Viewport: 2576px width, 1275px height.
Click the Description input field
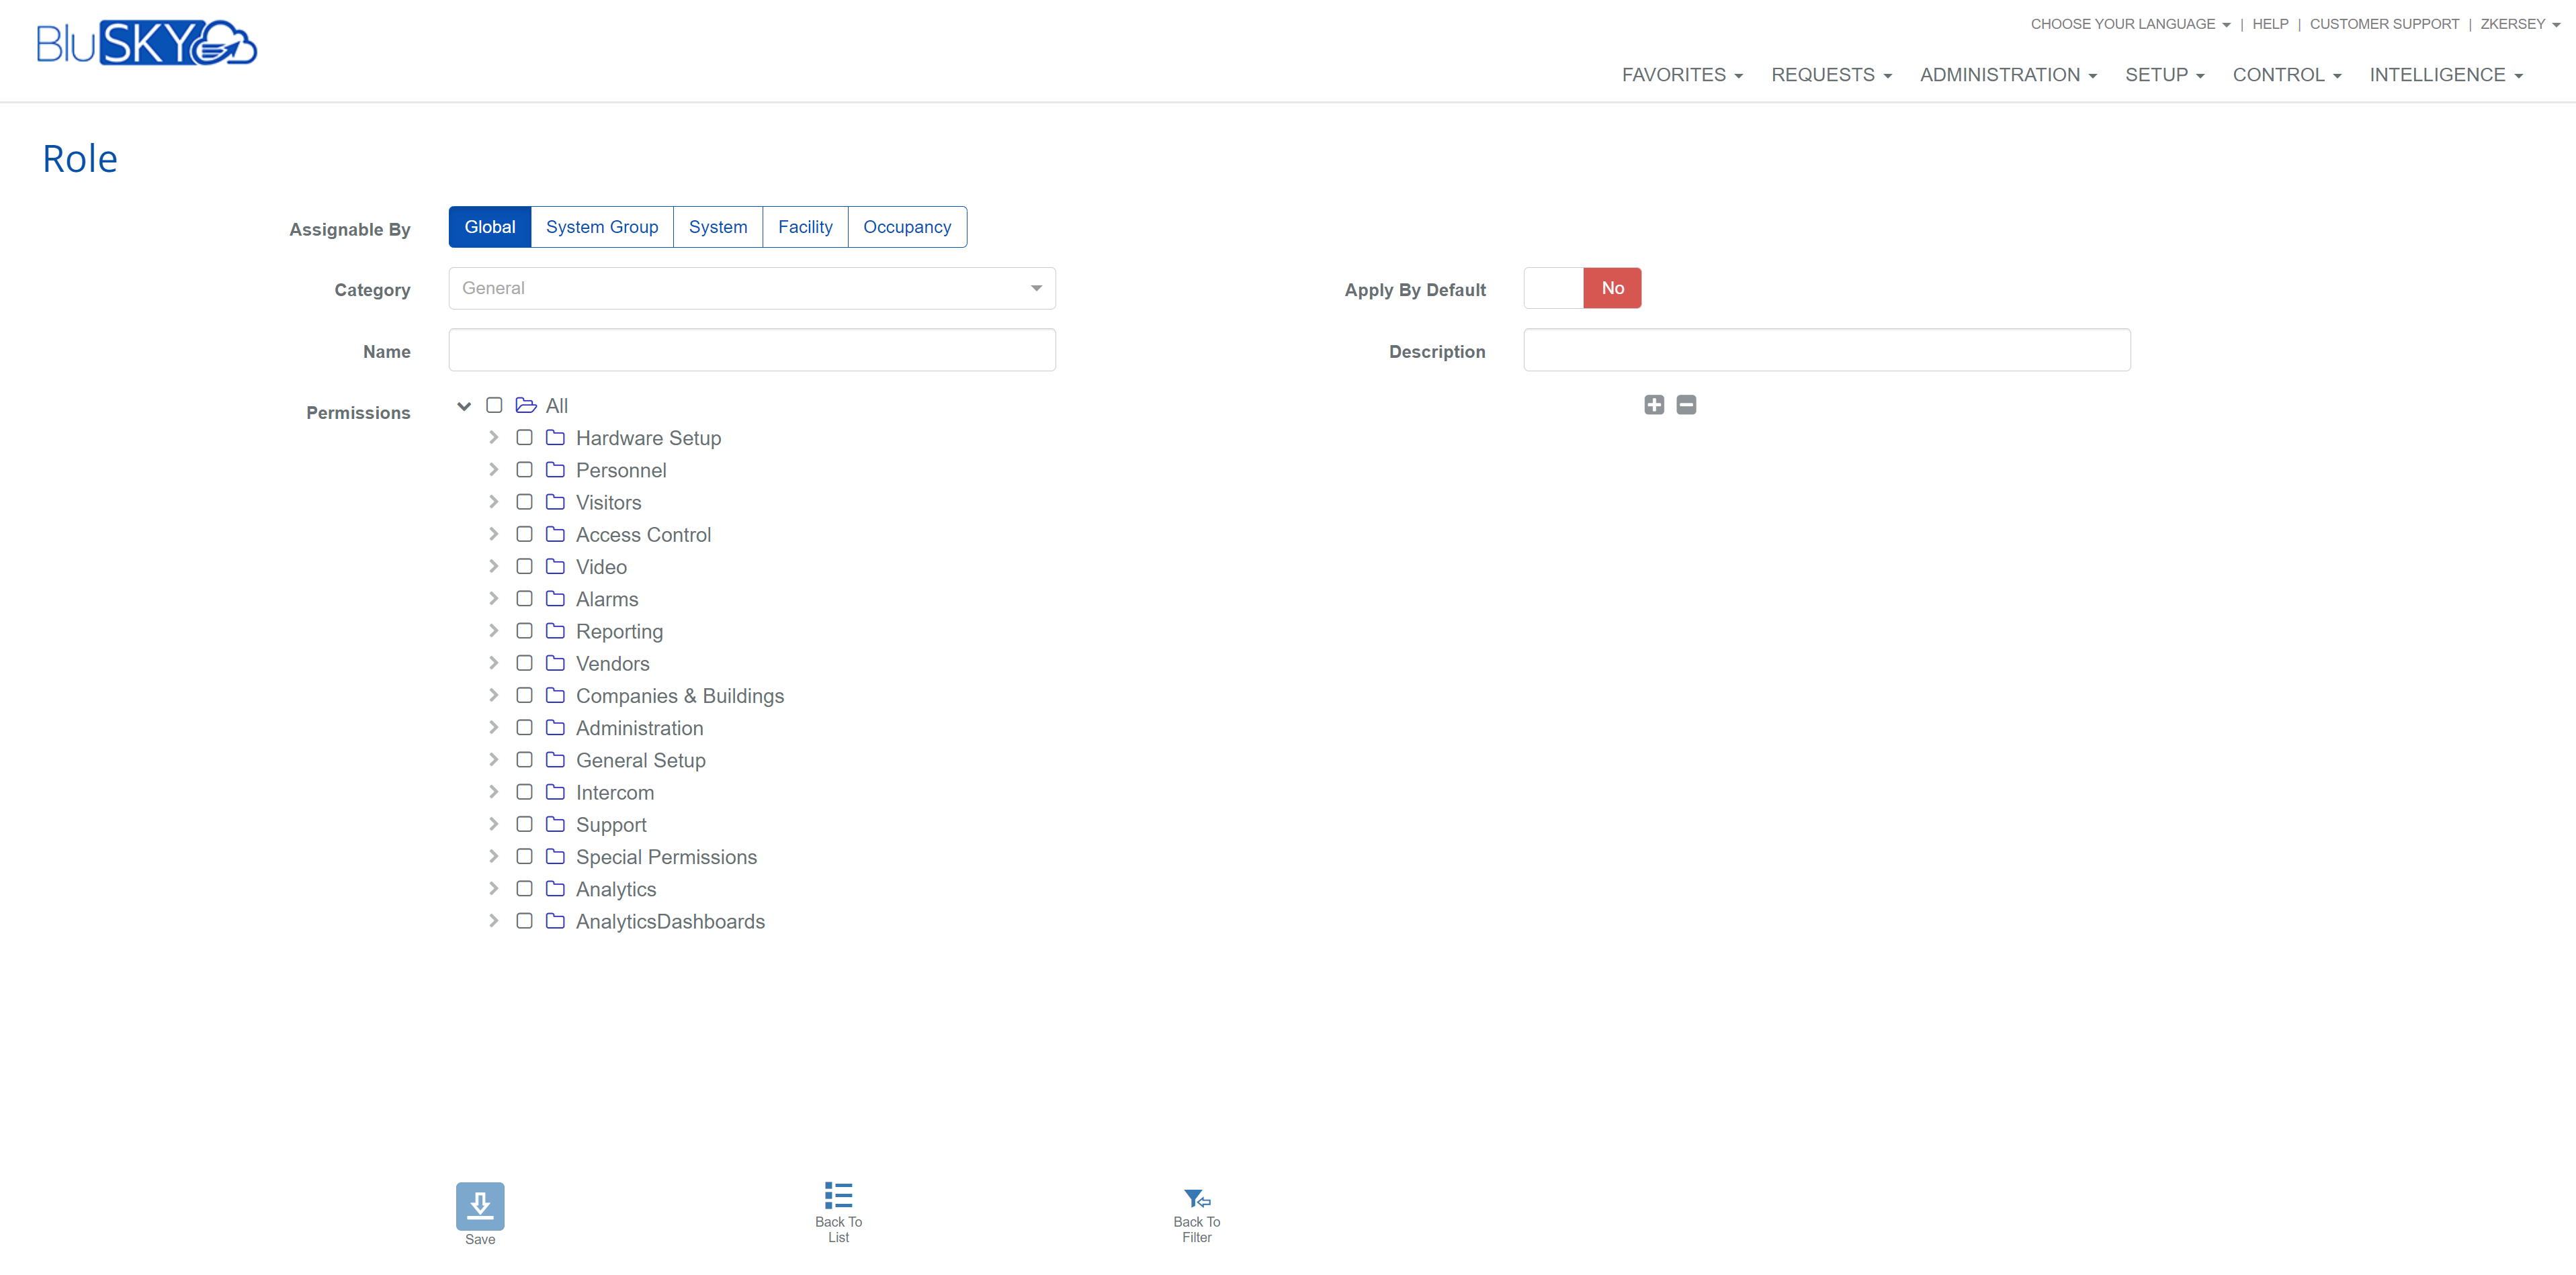click(1826, 350)
